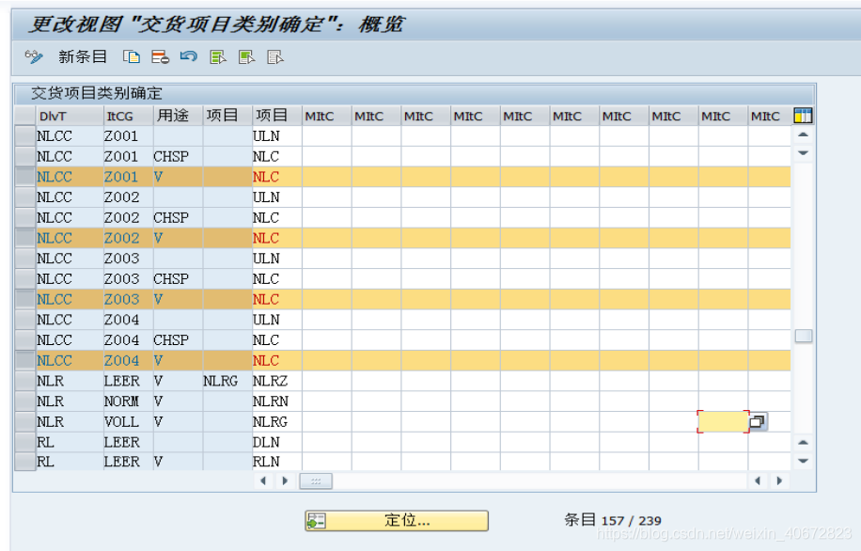Click far-right horizontal scroll left arrow
Image resolution: width=861 pixels, height=551 pixels.
758,480
